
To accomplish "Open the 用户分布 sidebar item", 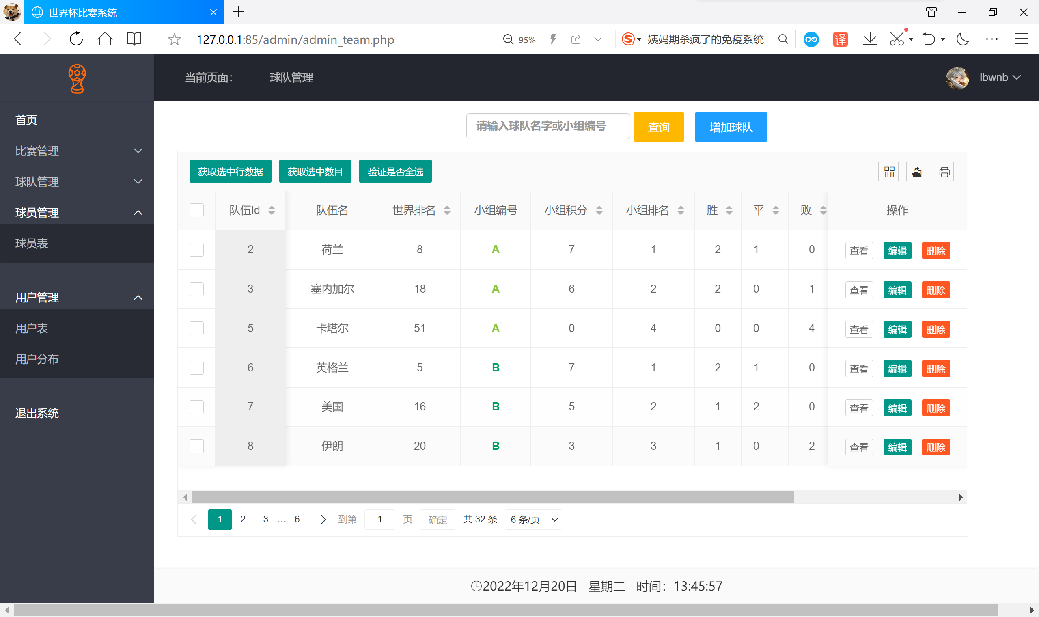I will pyautogui.click(x=77, y=359).
